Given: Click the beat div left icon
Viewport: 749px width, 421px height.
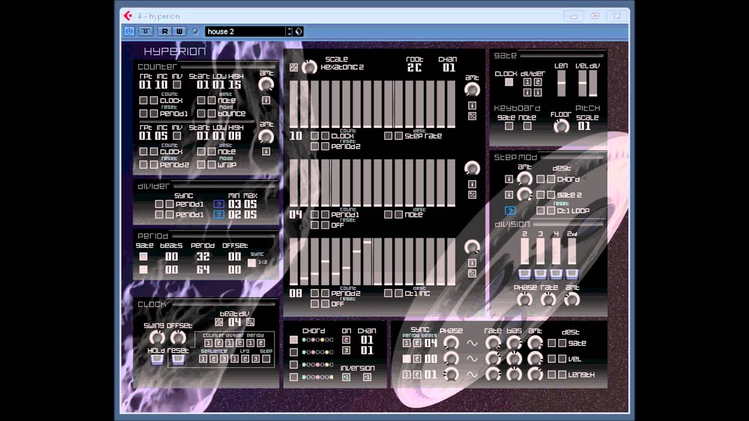Looking at the screenshot, I should [219, 322].
